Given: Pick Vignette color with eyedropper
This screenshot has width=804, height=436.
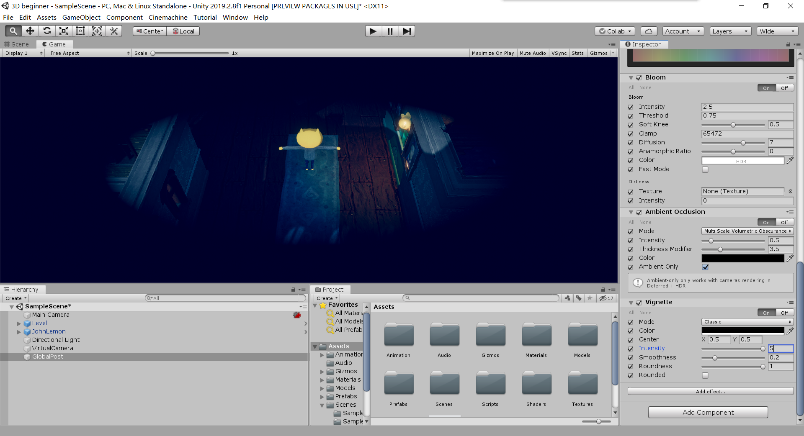Looking at the screenshot, I should 790,331.
